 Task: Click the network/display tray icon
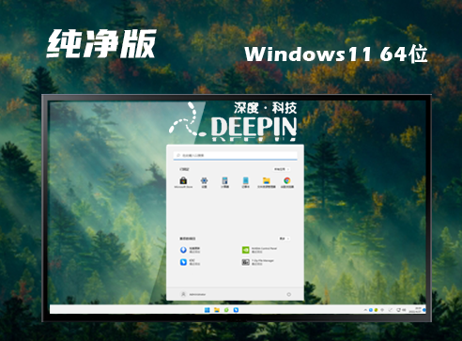(x=398, y=310)
